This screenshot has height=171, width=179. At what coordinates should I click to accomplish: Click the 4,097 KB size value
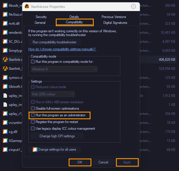tap(168, 42)
